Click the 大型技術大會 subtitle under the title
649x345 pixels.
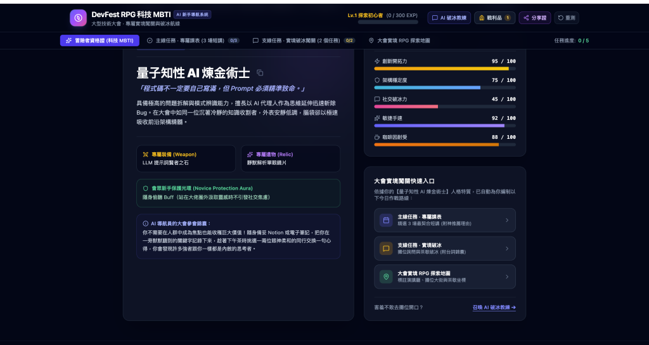click(x=136, y=24)
